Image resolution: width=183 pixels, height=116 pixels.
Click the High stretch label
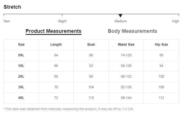[x=175, y=21]
